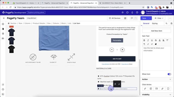
Task: Open the FrenchDispatch-2 Admin account avatar
Action: coord(143,12)
